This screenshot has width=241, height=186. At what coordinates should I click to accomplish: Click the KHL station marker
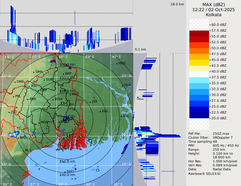[x=100, y=111]
